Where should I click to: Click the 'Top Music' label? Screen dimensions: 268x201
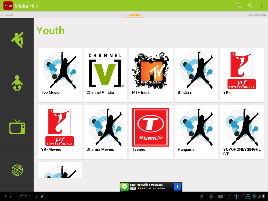50,92
